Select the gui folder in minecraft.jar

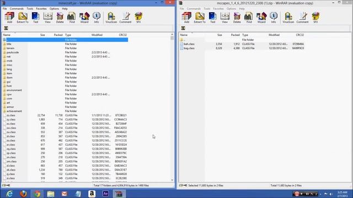(x=9, y=82)
